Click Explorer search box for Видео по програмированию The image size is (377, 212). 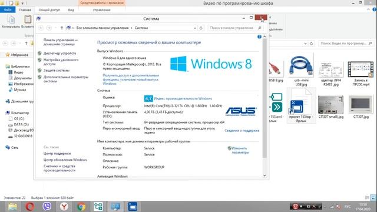tap(346, 44)
